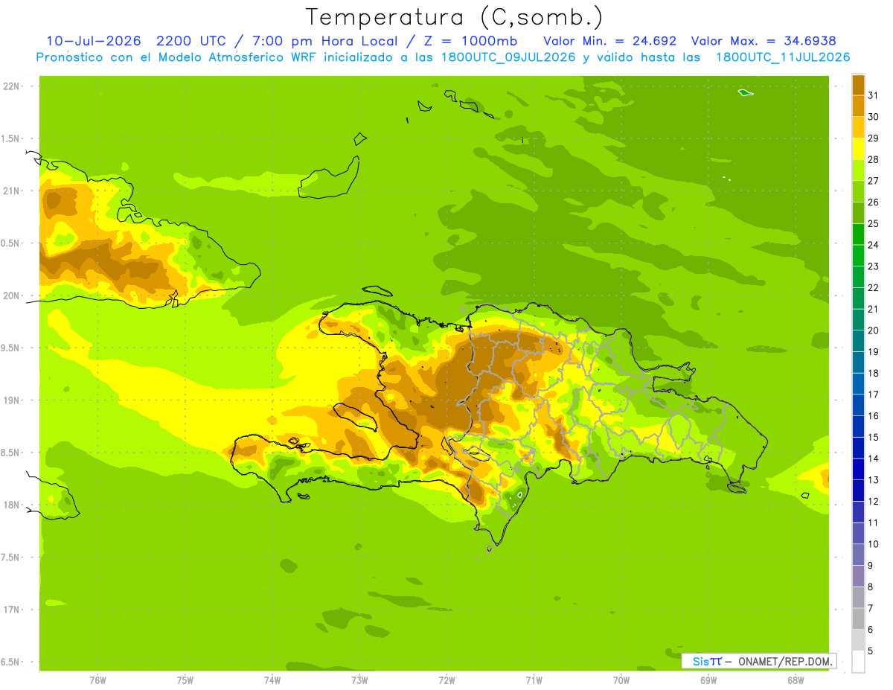Click the "31" legend value
Image resolution: width=893 pixels, height=690 pixels.
point(874,95)
